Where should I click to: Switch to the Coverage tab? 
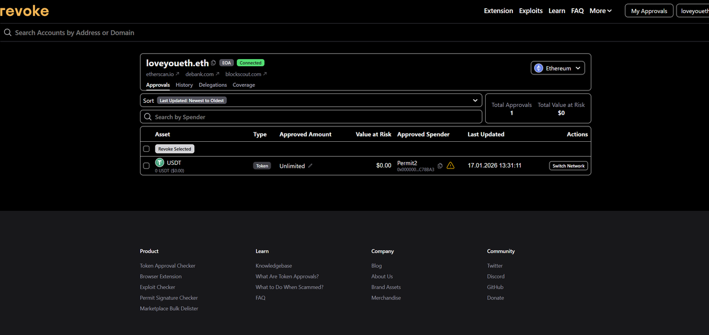(244, 85)
